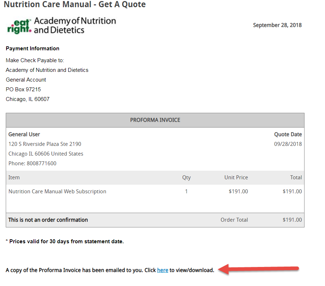
Task: Select 'This is not an order confirmation' notice
Action: click(48, 220)
